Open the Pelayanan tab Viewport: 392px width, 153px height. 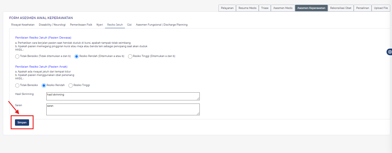[227, 8]
